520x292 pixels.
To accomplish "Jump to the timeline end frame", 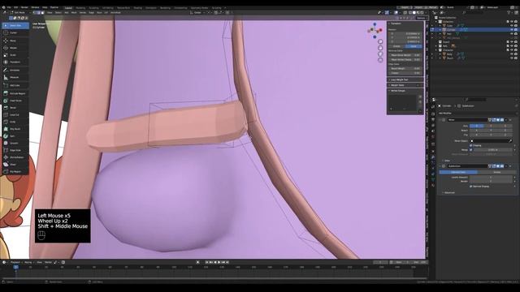I will click(227, 262).
